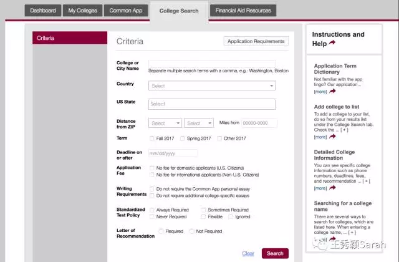Check No fee for domestic applicants
This screenshot has width=399, height=262.
(x=152, y=168)
